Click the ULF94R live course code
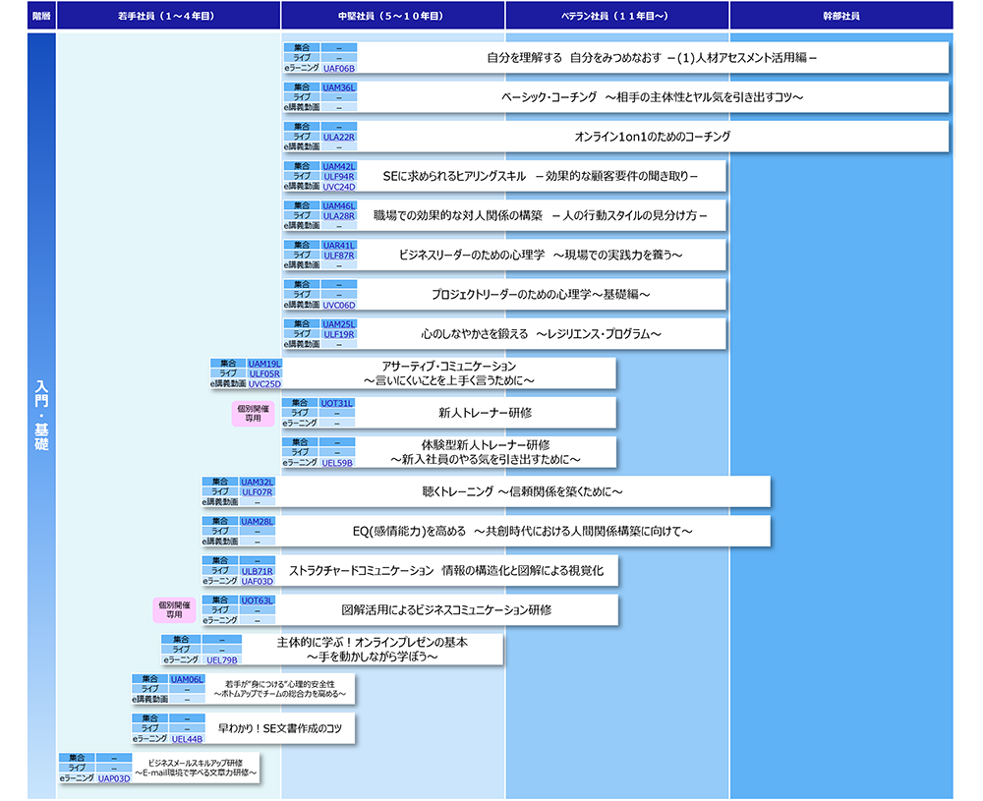The image size is (983, 801). pos(338,176)
